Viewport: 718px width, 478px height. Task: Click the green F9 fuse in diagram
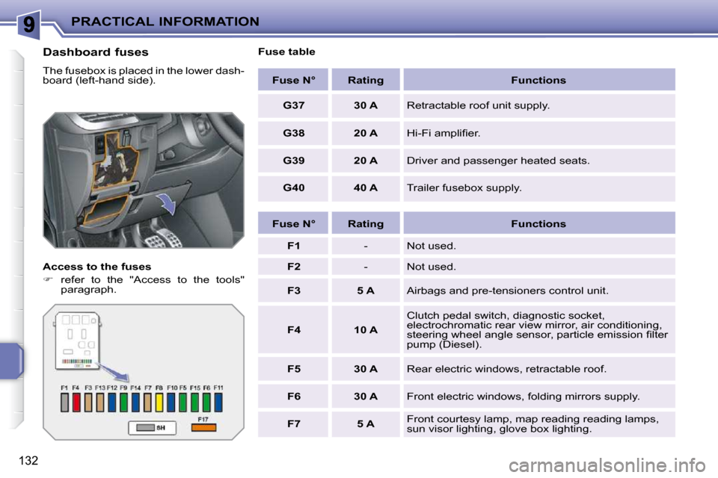point(123,403)
